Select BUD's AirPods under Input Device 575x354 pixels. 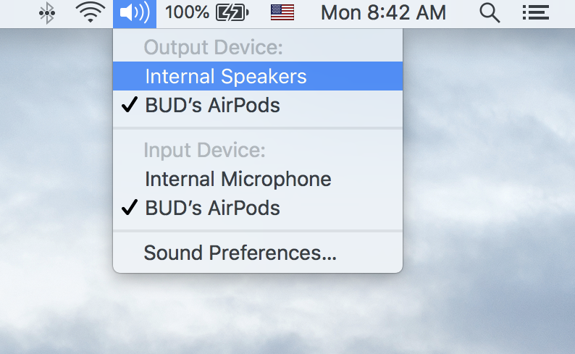click(258, 208)
